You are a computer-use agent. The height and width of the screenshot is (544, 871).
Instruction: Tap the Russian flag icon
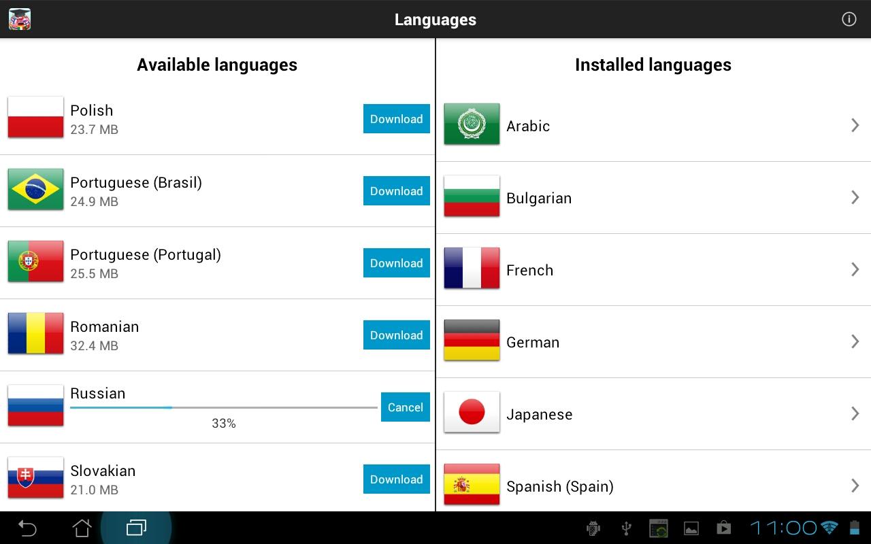click(35, 406)
